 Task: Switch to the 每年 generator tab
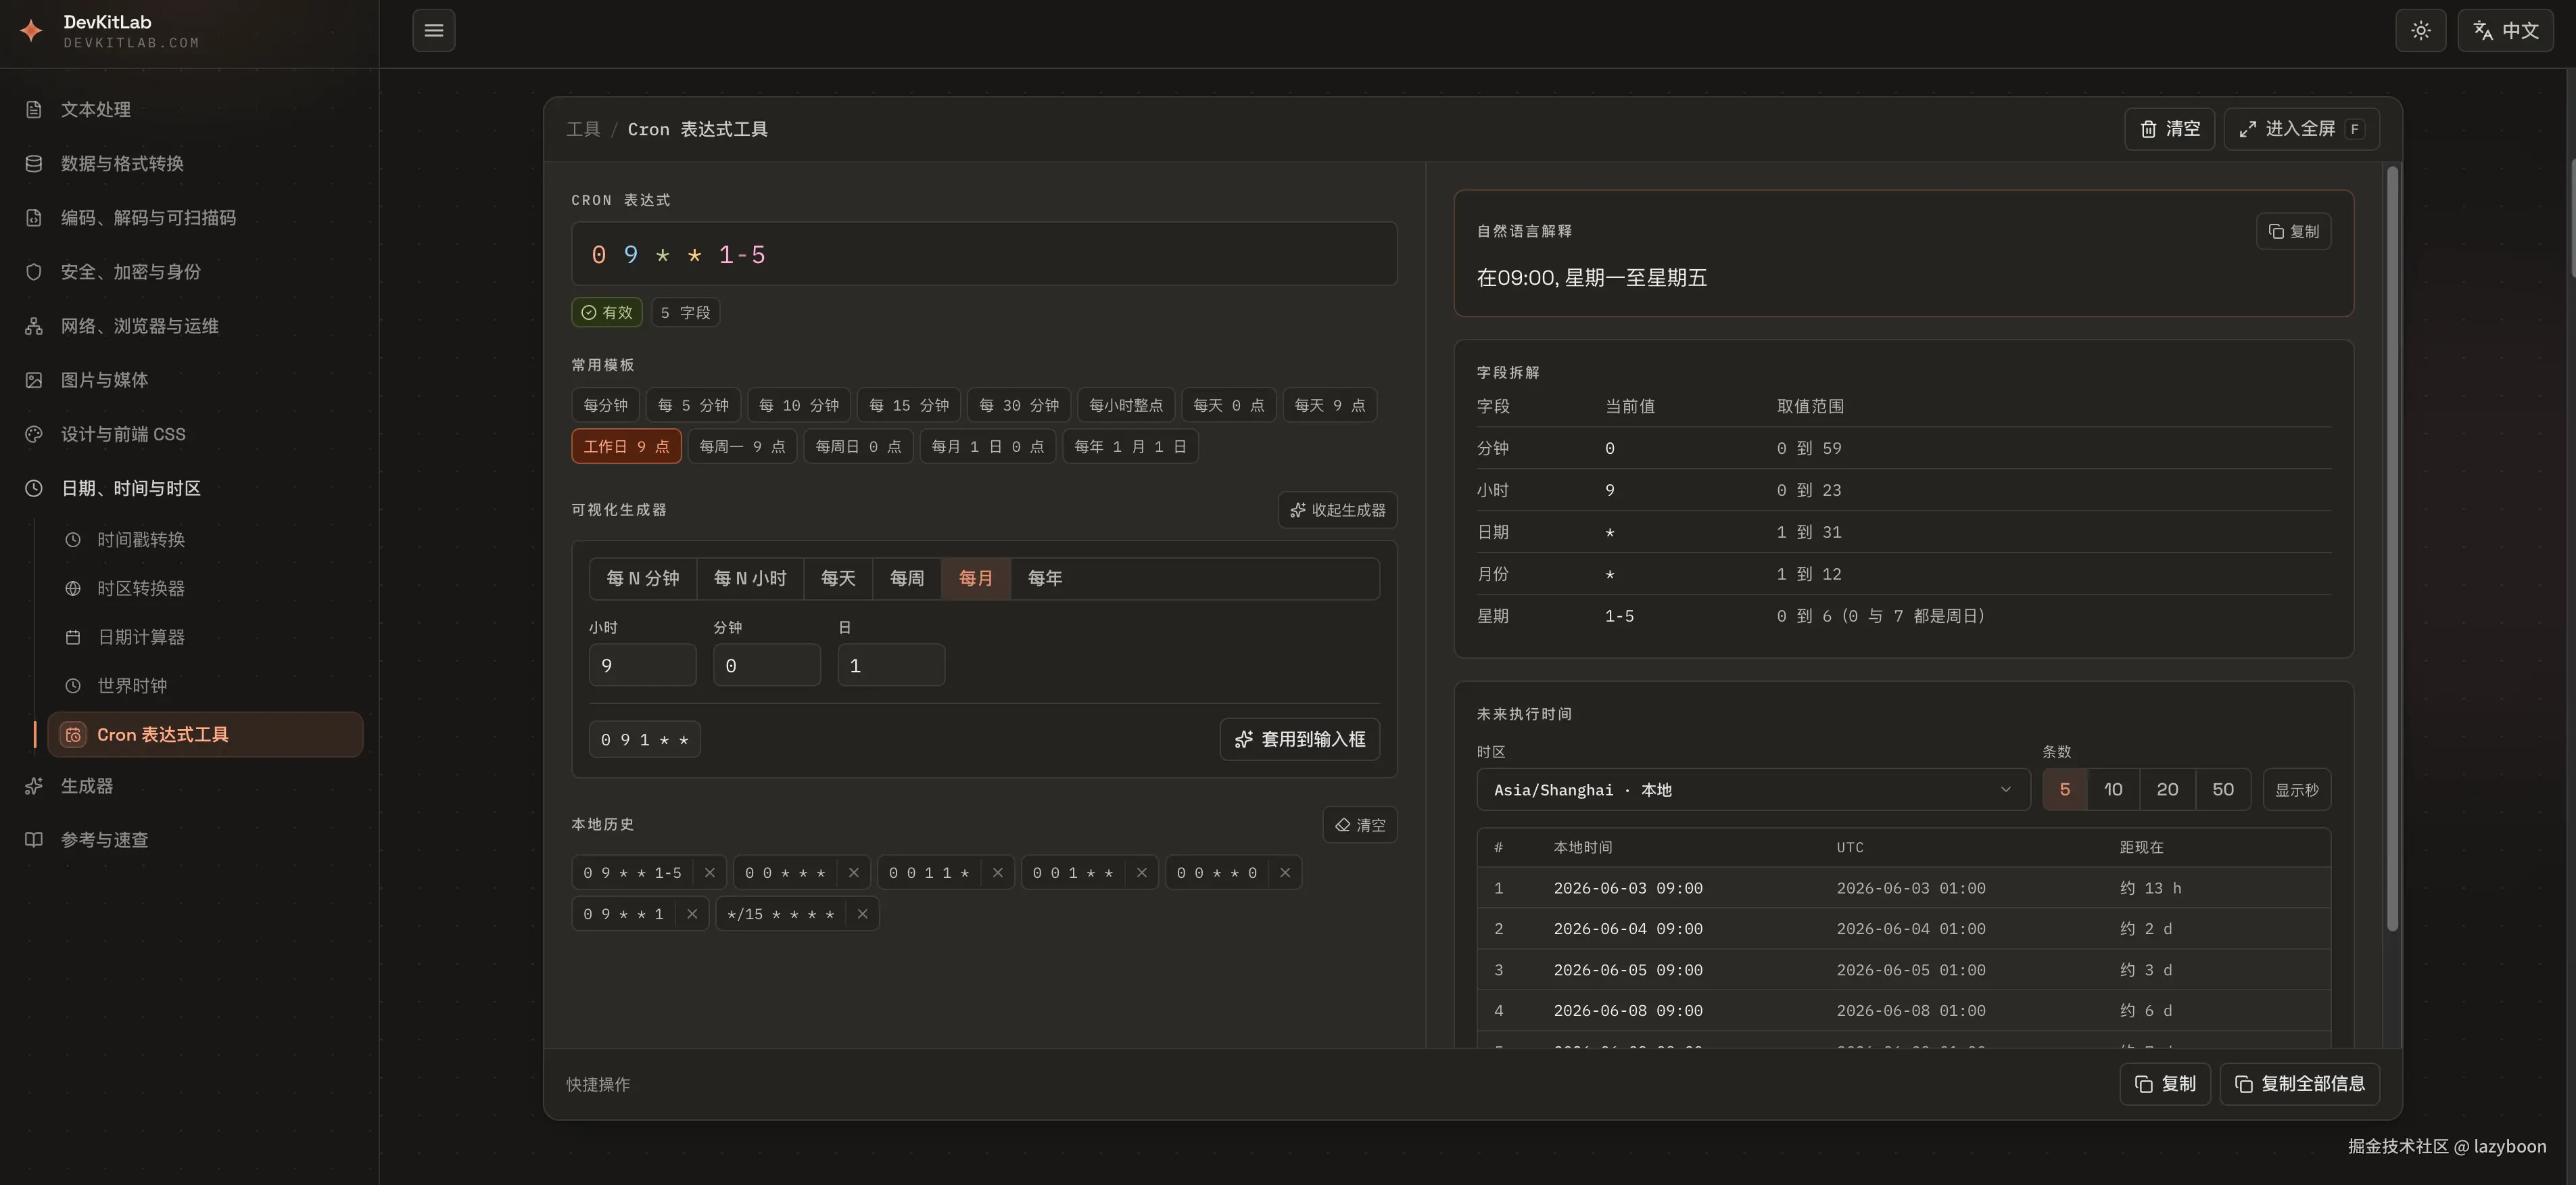click(x=1045, y=578)
